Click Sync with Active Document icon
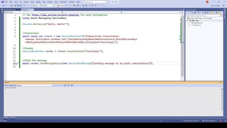The image size is (227, 128). click(203, 13)
